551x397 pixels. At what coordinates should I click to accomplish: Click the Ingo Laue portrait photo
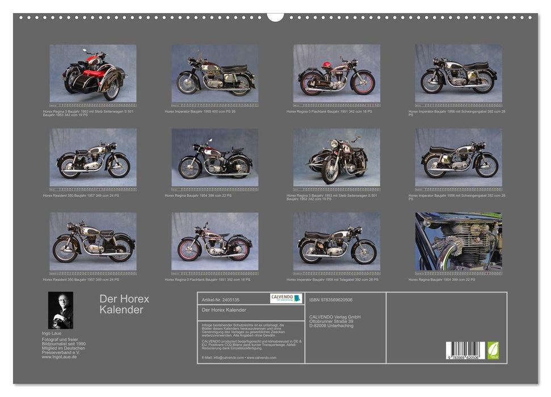tap(61, 310)
